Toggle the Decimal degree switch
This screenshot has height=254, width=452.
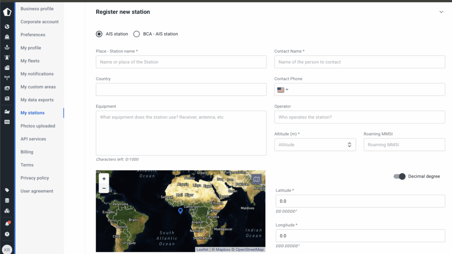[x=399, y=177]
